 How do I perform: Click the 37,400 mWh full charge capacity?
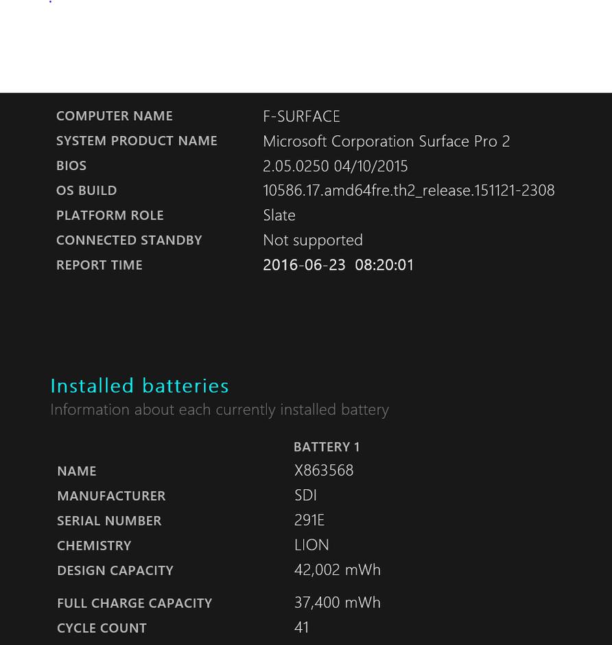click(x=337, y=602)
